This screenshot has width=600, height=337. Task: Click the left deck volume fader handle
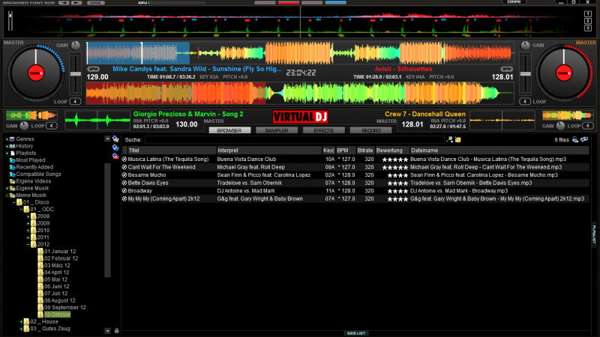pos(76,73)
